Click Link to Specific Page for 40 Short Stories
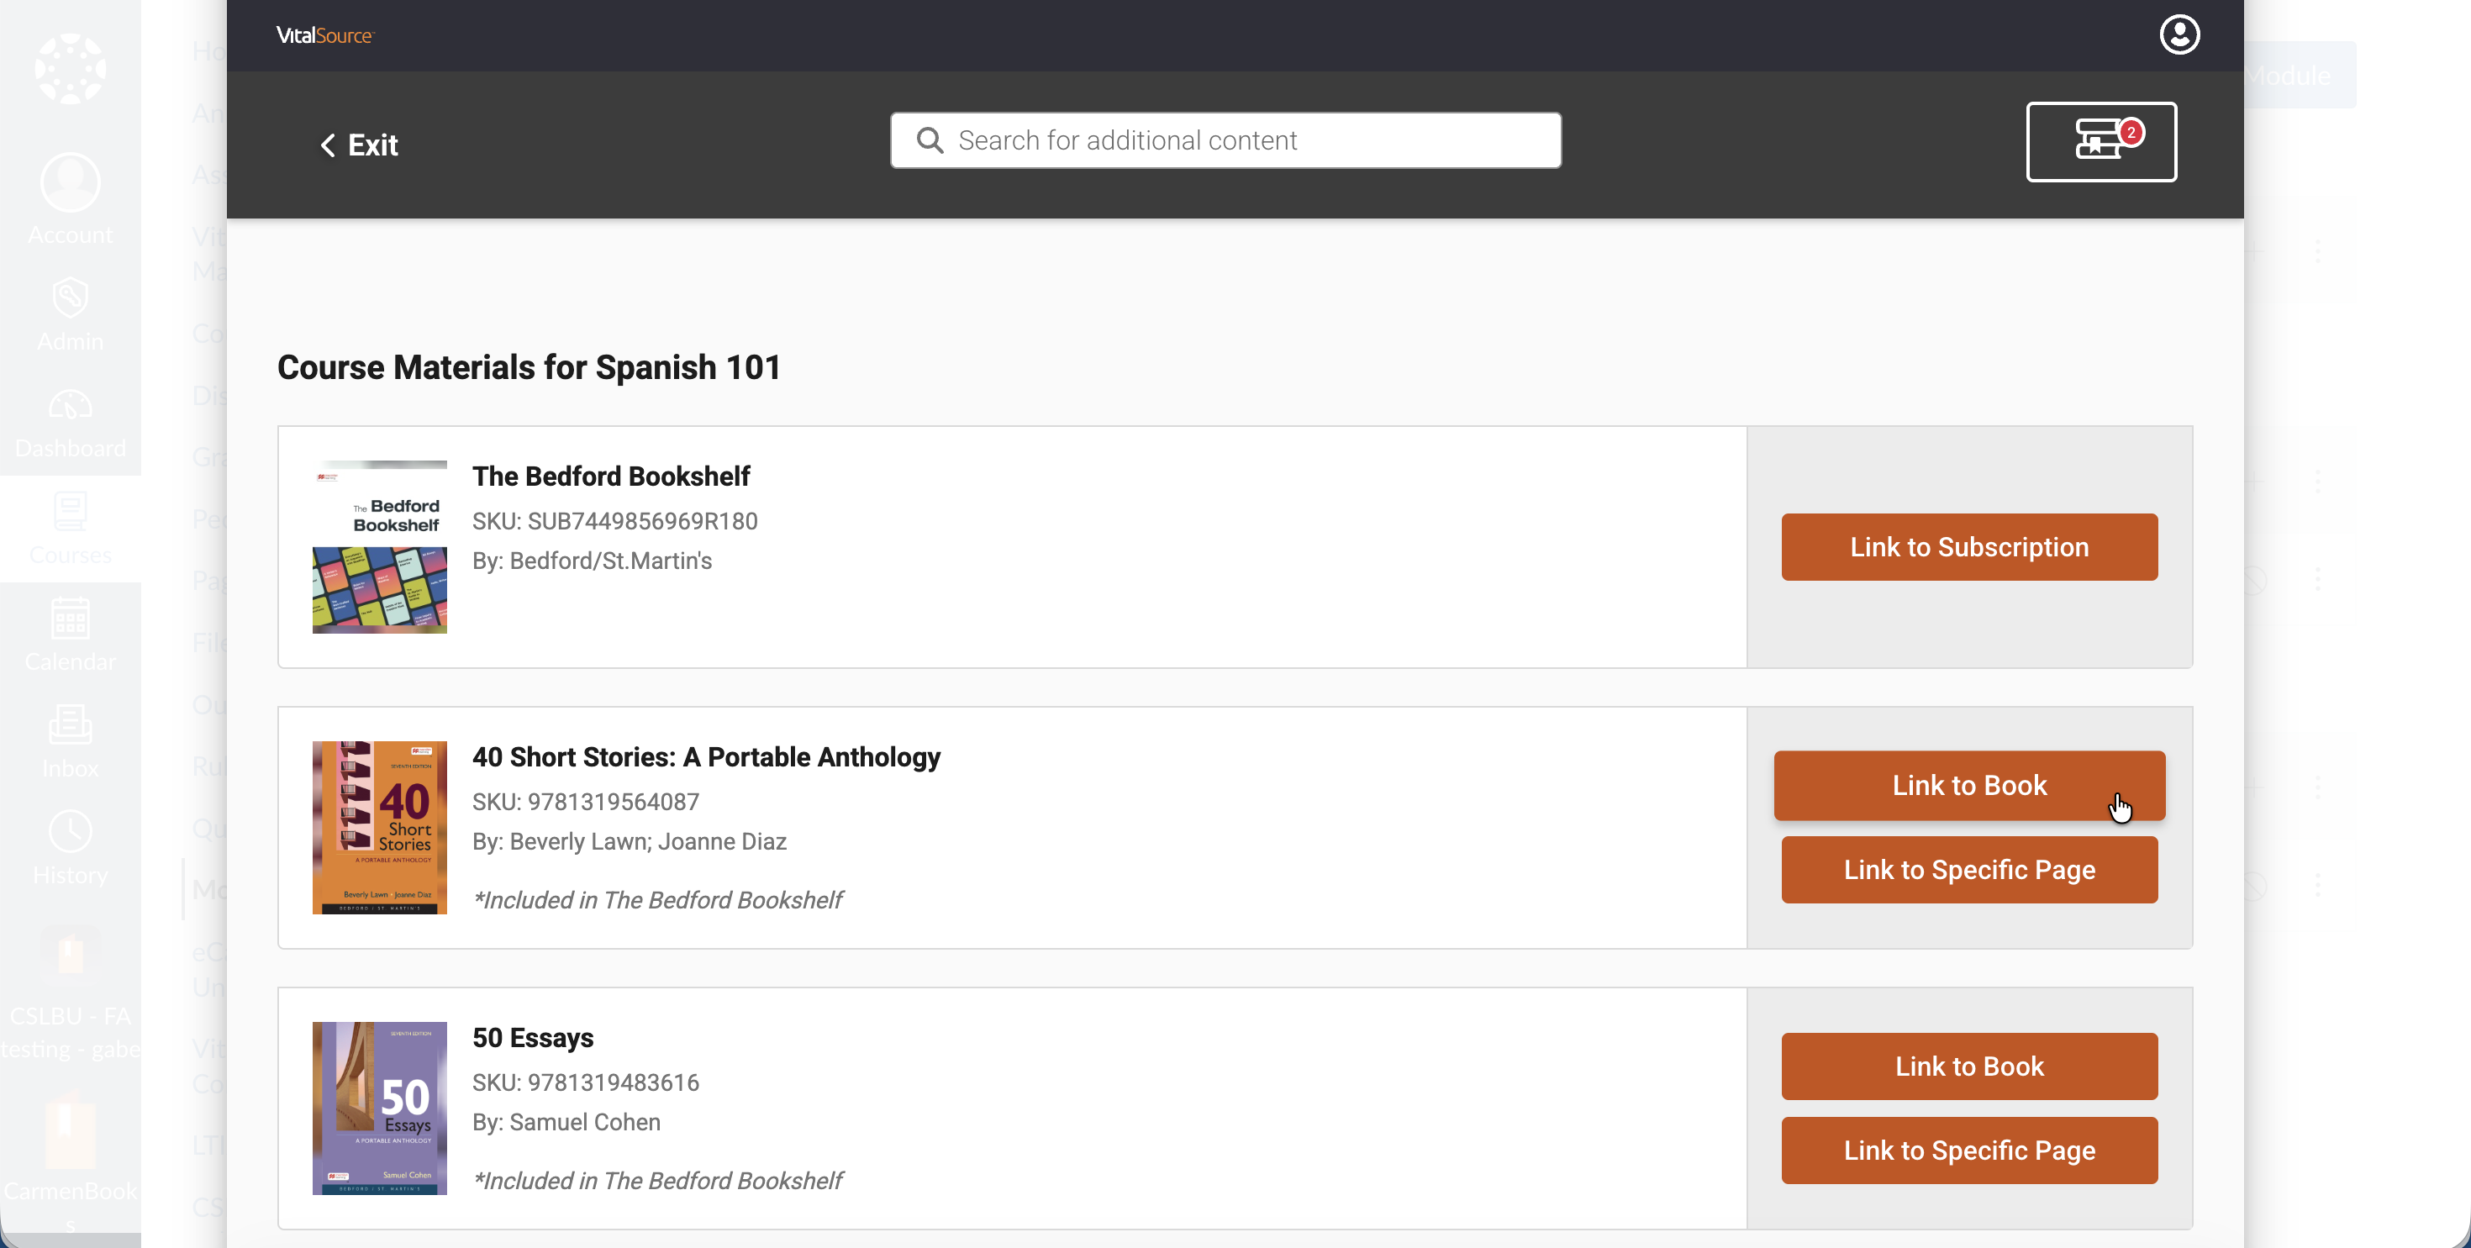2471x1248 pixels. tap(1968, 870)
